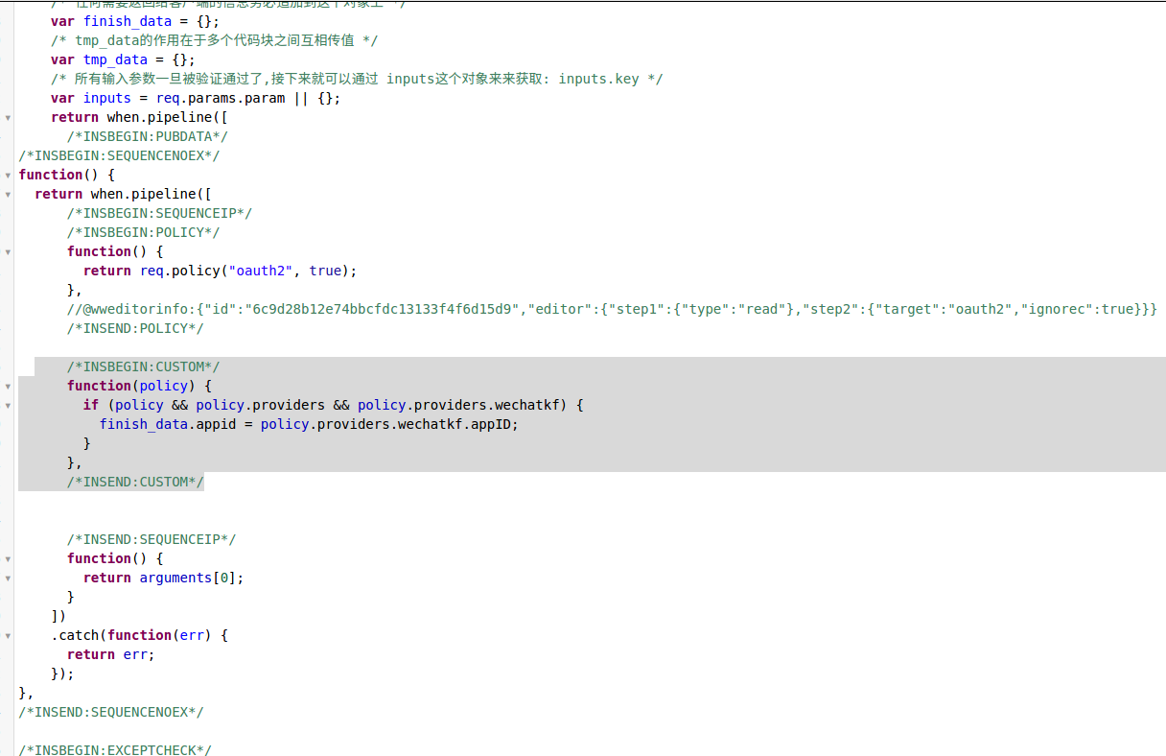Collapse function() block after INSEND:SEQUENCEIP comment
Viewport: 1166px width, 756px height.
(x=8, y=559)
